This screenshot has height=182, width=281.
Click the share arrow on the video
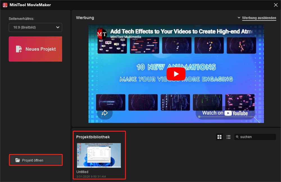tap(105, 113)
